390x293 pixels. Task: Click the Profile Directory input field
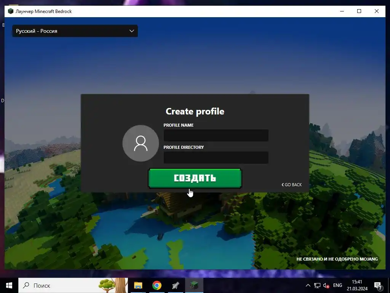point(216,158)
